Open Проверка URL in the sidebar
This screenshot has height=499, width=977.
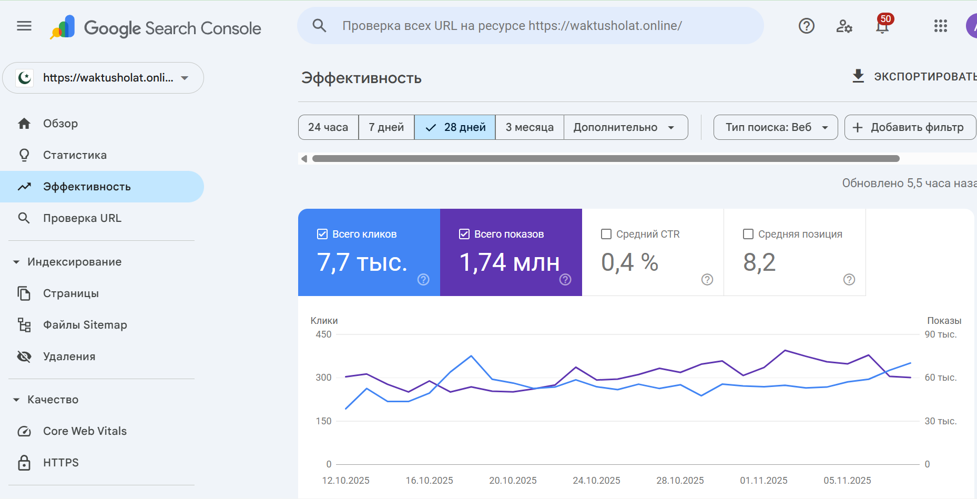(102, 218)
